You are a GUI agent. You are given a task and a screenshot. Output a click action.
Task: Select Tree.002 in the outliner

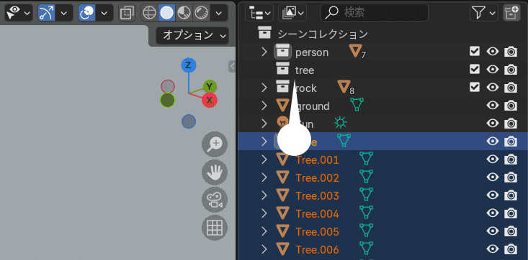382,177
